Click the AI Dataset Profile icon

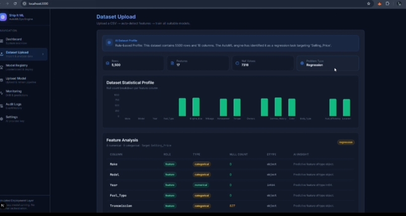(x=109, y=43)
